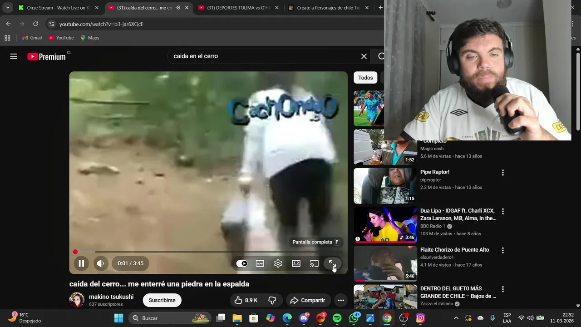Cast the video to a TV

[x=314, y=263]
